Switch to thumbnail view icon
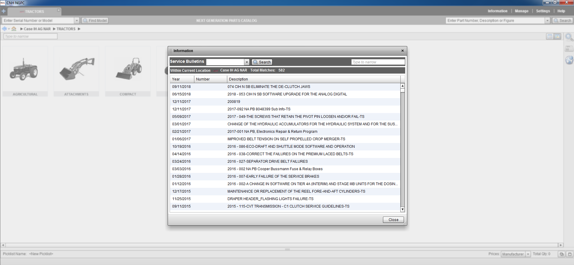Image resolution: width=574 pixels, height=265 pixels. 557,36
